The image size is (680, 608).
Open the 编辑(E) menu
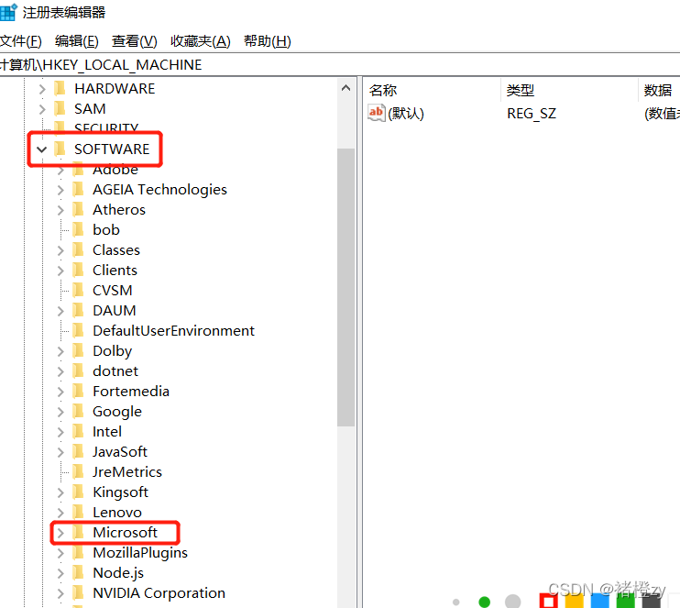(x=77, y=41)
